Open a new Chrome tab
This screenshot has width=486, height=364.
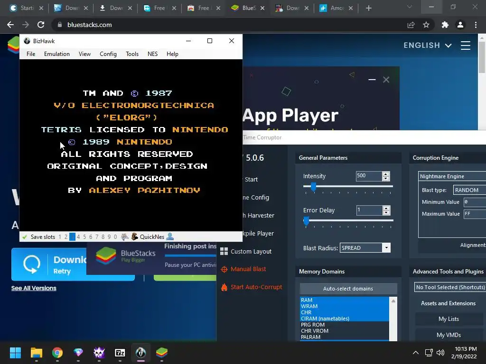pyautogui.click(x=368, y=9)
